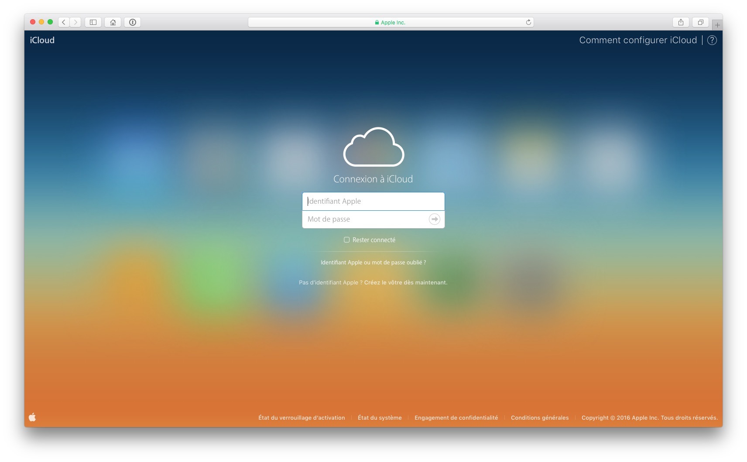Image resolution: width=747 pixels, height=462 pixels.
Task: Open Comment configurer iCloud link
Action: tap(638, 40)
